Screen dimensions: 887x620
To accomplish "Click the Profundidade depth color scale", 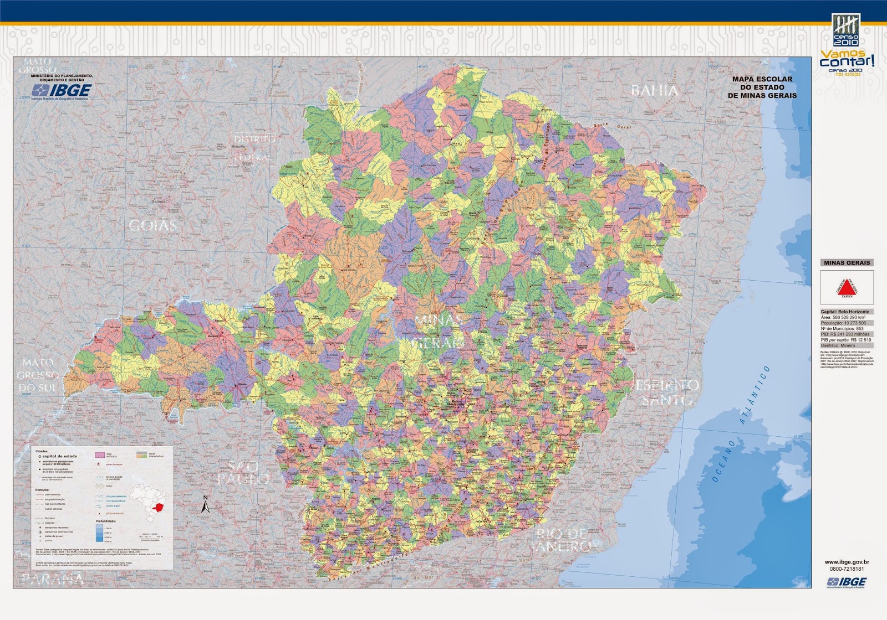I will click(99, 533).
